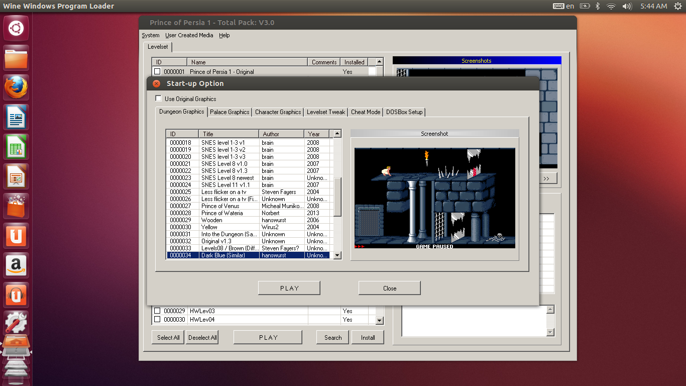Viewport: 686px width, 386px height.
Task: Check the 0000029 HWLev03 checkbox
Action: coord(157,311)
